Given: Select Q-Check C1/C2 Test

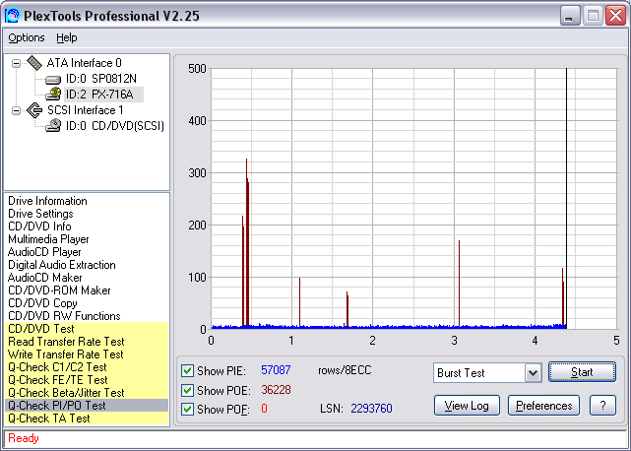Looking at the screenshot, I should pos(87,367).
